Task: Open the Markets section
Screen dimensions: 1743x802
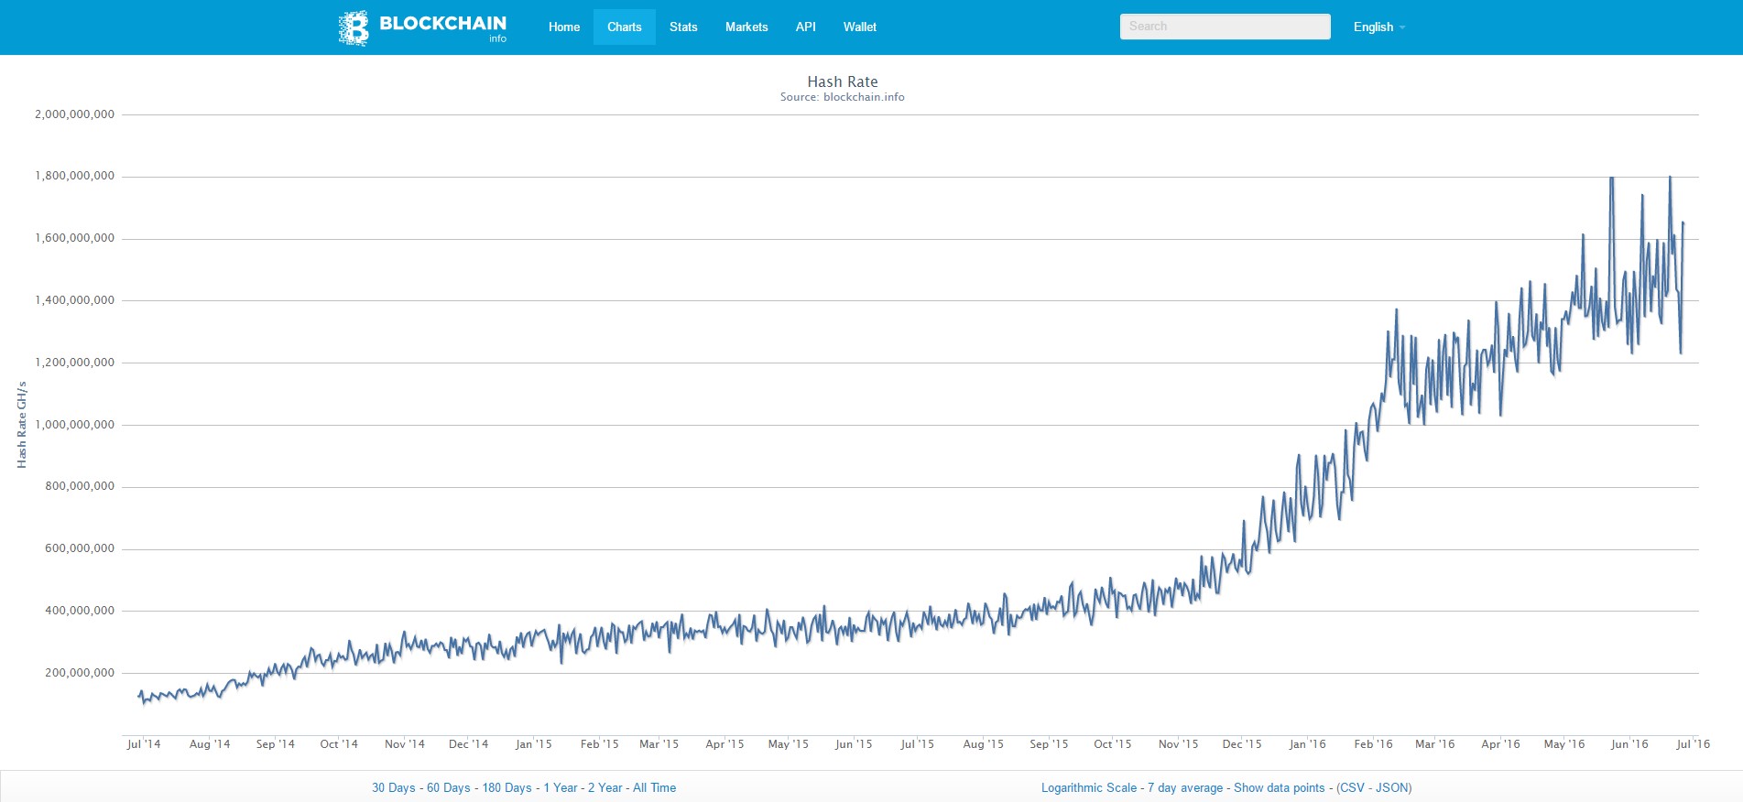Action: point(746,27)
